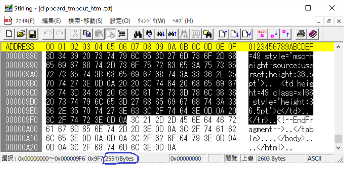The image size is (344, 169).
Task: Restore the inner document window
Action: point(329,21)
